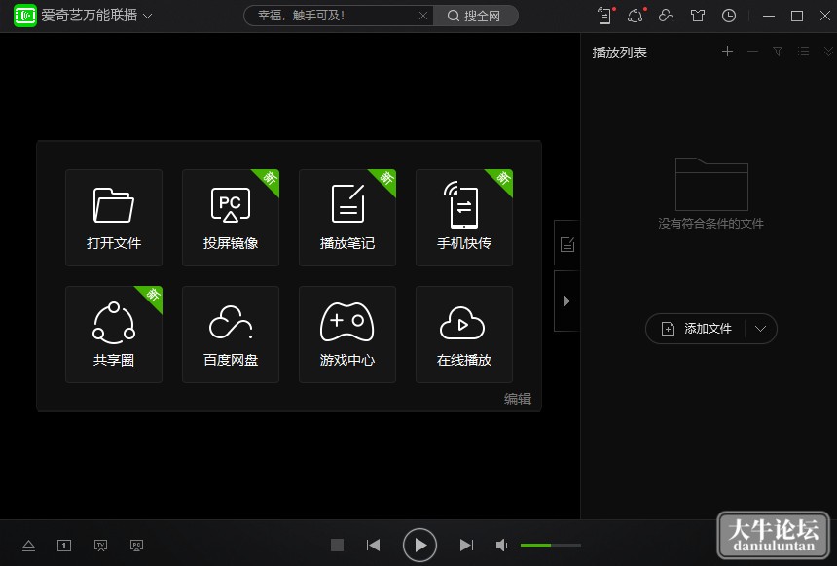The width and height of the screenshot is (837, 566).
Task: Start playback with the Play button
Action: [x=420, y=545]
